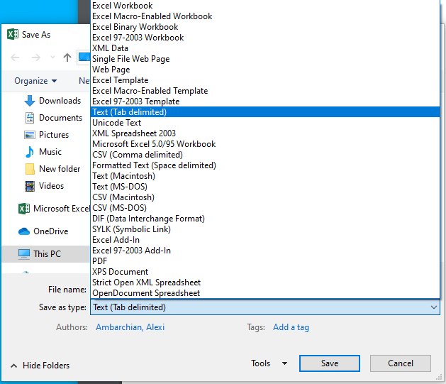
Task: Choose CSV (Comma delimited) format
Action: pos(138,155)
